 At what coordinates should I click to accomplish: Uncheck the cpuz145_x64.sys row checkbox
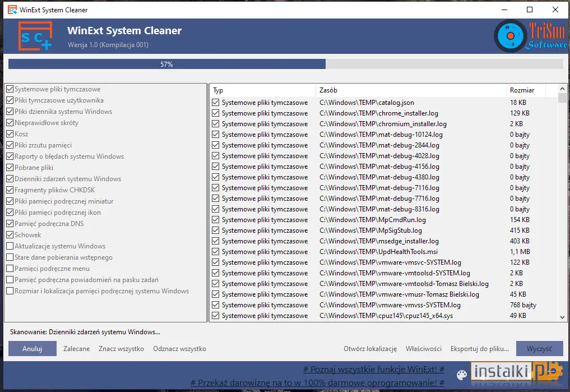tap(216, 316)
